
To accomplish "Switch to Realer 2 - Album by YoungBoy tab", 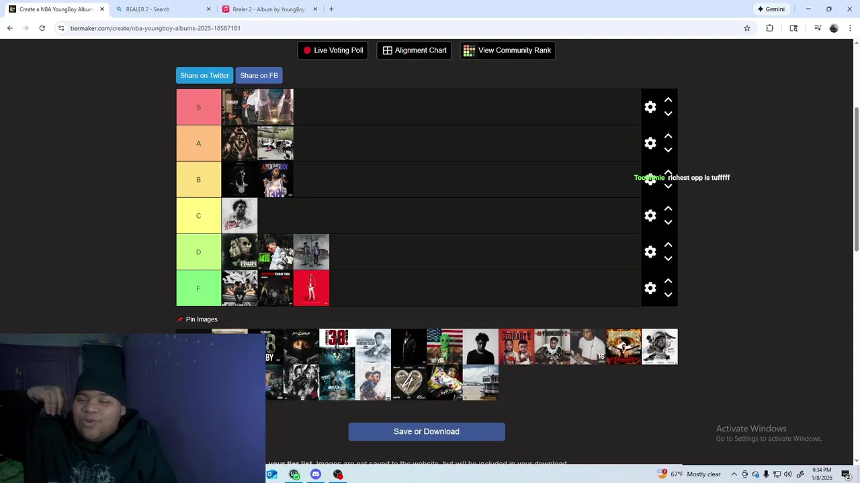I will pos(270,9).
